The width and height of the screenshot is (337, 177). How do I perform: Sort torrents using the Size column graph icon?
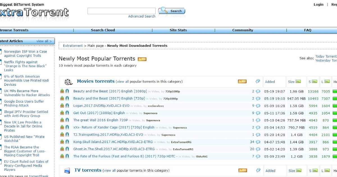click(x=298, y=81)
